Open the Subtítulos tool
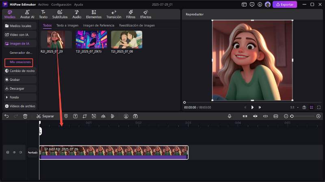 click(60, 15)
